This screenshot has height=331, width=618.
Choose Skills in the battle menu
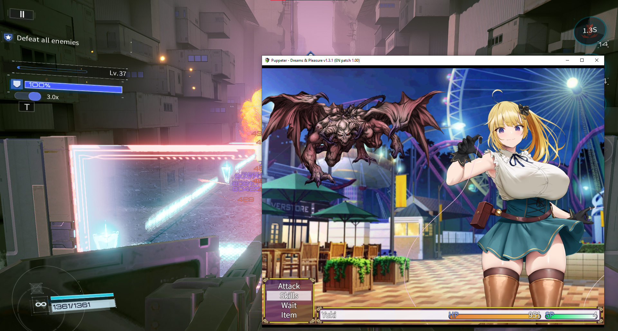pyautogui.click(x=289, y=296)
